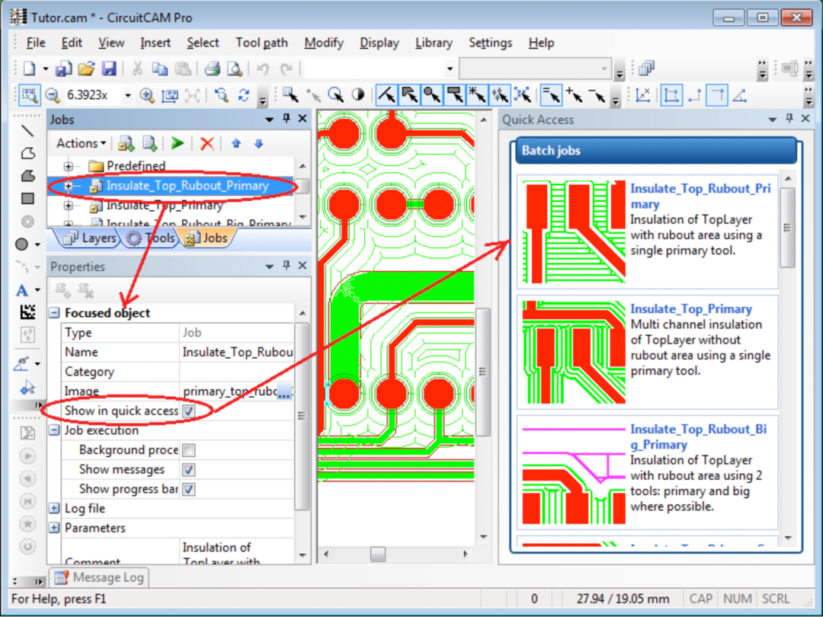Click the Name field value in Properties
Viewport: 823px width, 617px height.
point(237,352)
